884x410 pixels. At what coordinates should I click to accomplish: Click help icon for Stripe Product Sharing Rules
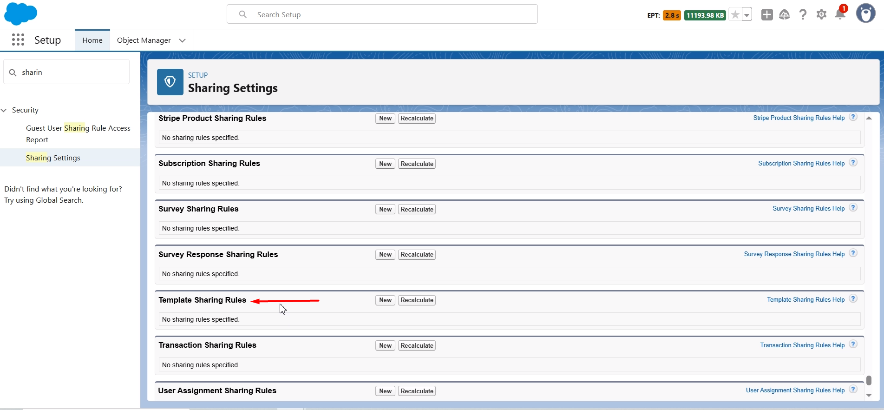tap(853, 117)
